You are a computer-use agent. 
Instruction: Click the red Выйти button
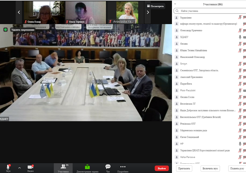tap(162, 168)
